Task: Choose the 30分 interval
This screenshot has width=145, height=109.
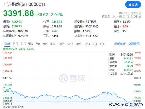Action: pos(79,44)
